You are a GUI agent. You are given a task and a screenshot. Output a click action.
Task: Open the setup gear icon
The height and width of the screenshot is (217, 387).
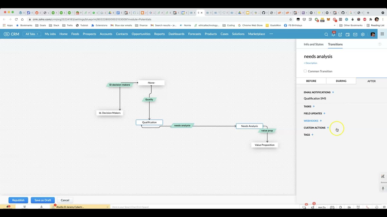(363, 34)
